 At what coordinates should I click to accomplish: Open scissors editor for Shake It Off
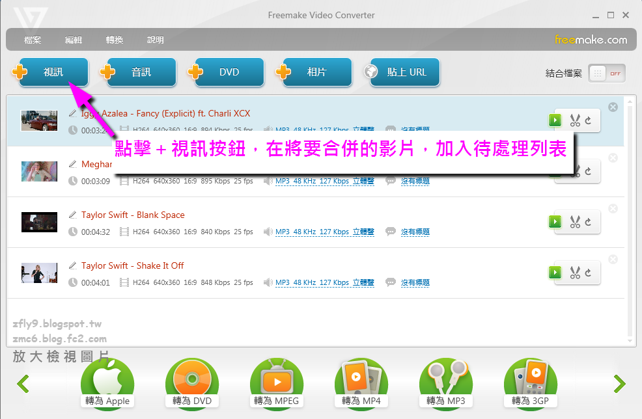pos(575,273)
